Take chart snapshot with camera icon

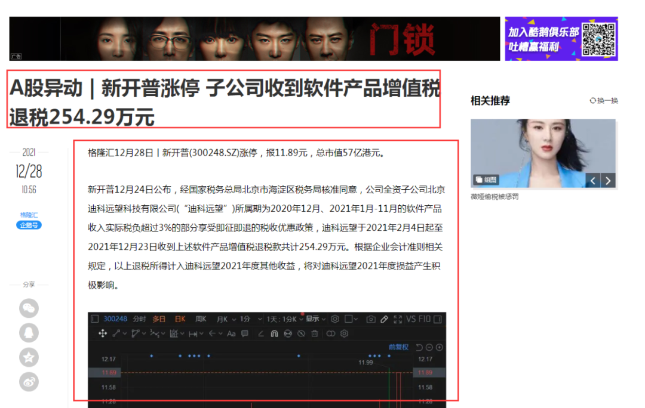(x=371, y=319)
